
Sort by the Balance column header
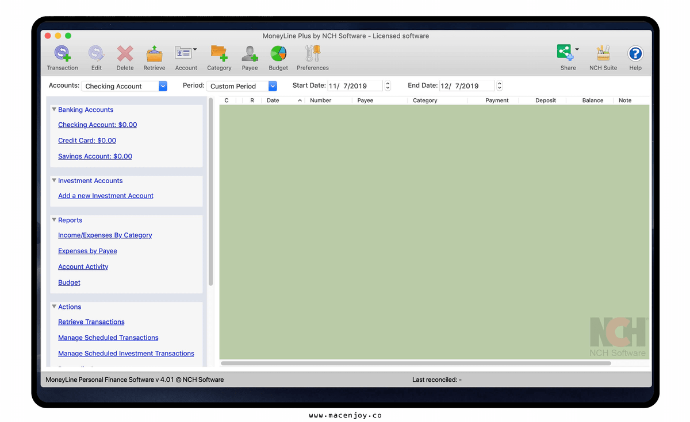click(590, 100)
